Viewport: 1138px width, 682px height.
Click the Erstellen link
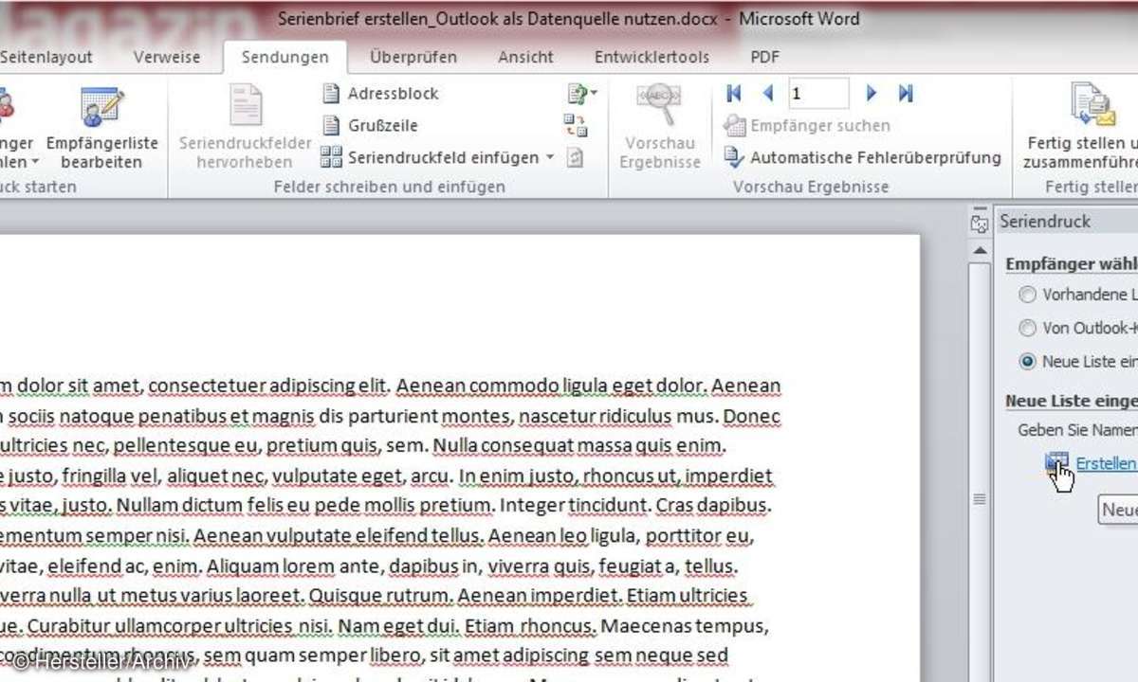tap(1106, 462)
